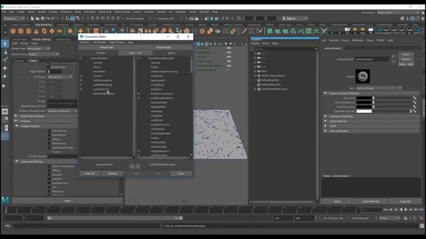426x239 pixels.
Task: Click the polygon cube shelf icon
Action: pos(21,31)
